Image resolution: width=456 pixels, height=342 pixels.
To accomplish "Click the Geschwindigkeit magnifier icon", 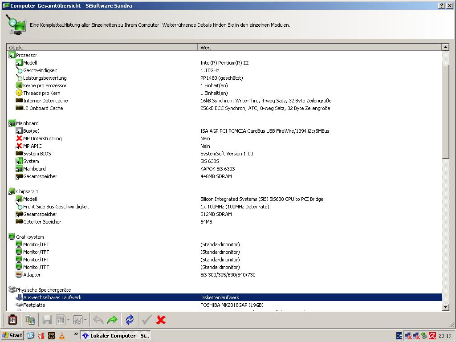I will [x=19, y=70].
